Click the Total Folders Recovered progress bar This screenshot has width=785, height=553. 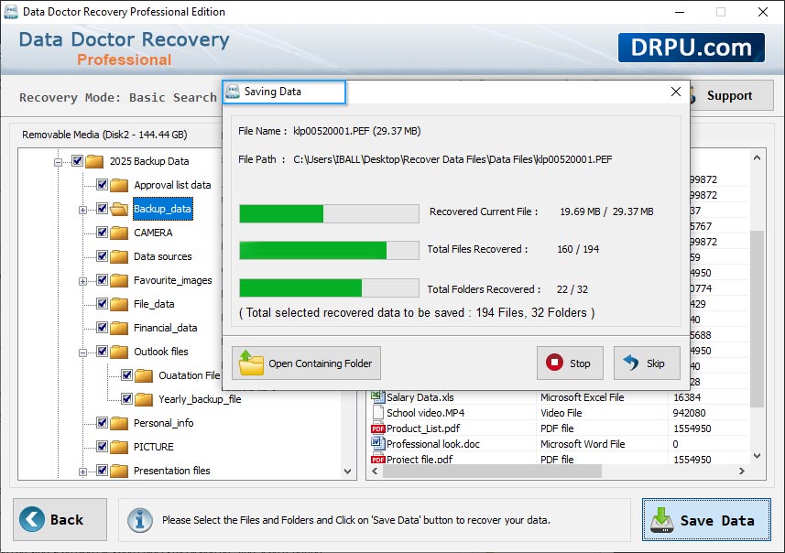329,288
